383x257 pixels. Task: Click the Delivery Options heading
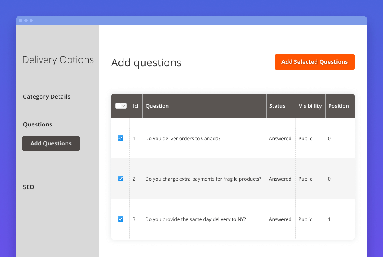(58, 59)
